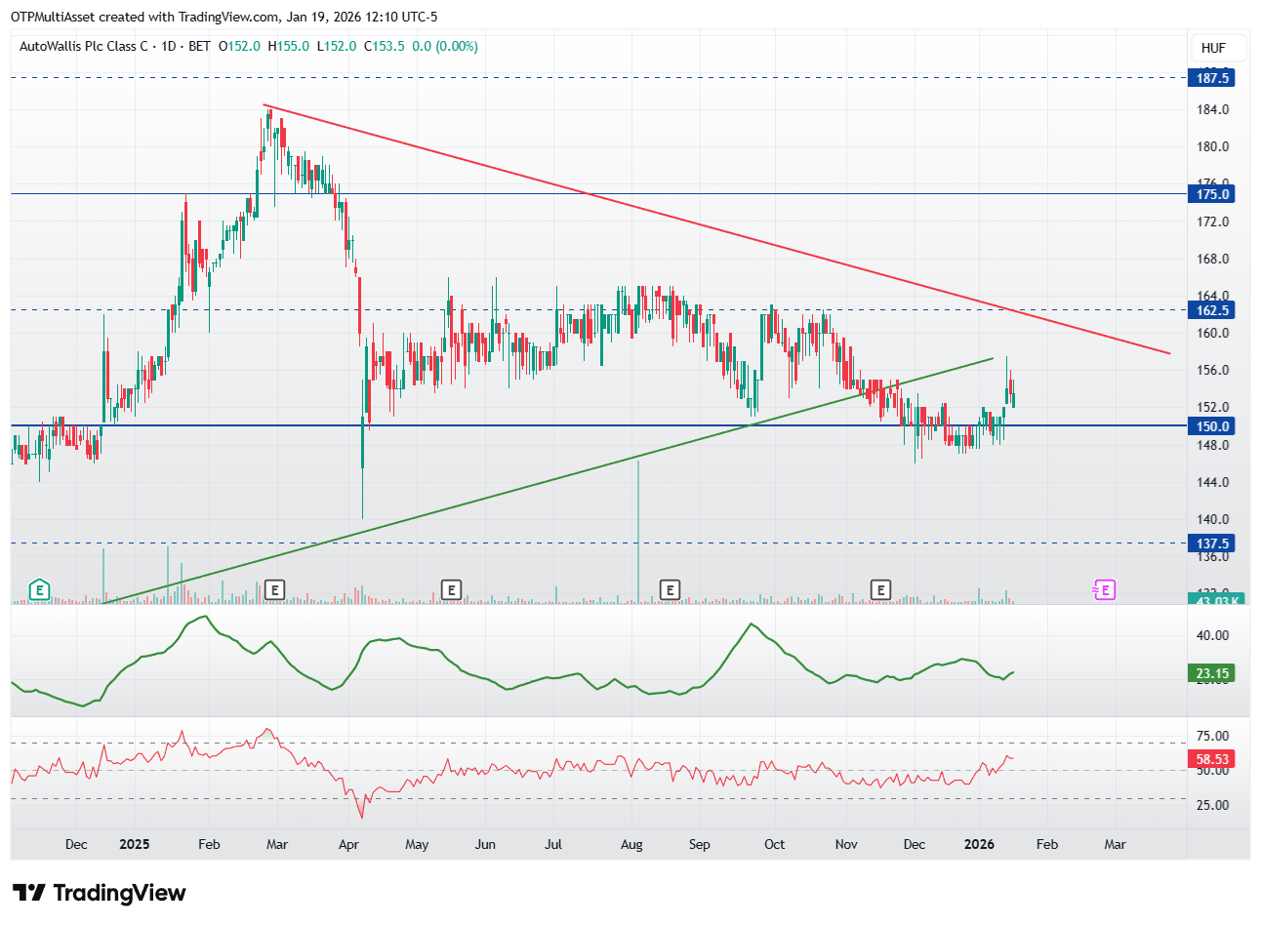Click the 1D interval text in the header
Image resolution: width=1261 pixels, height=926 pixels.
[169, 46]
